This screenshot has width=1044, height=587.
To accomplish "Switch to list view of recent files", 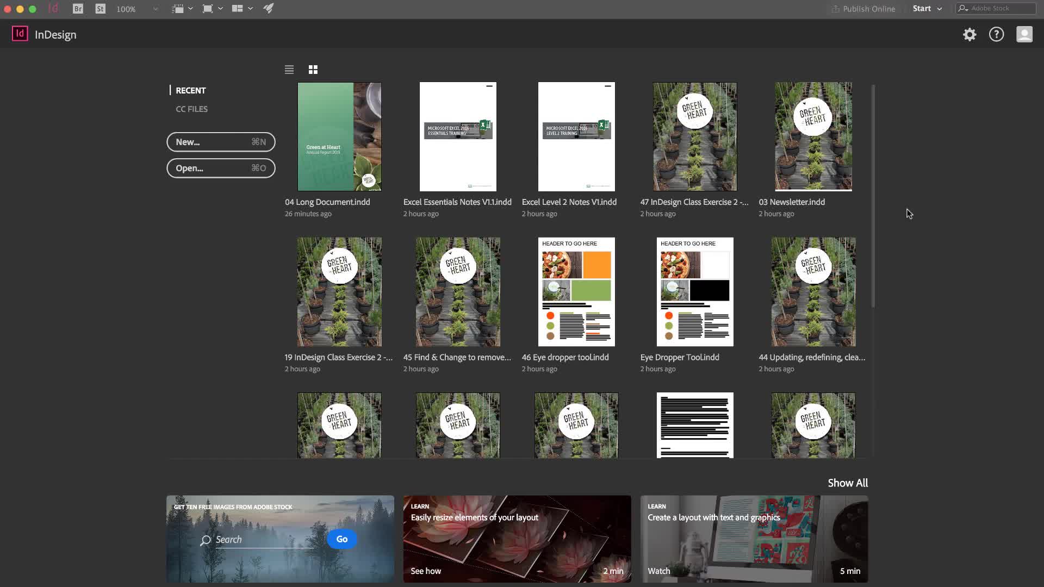I will click(x=289, y=70).
